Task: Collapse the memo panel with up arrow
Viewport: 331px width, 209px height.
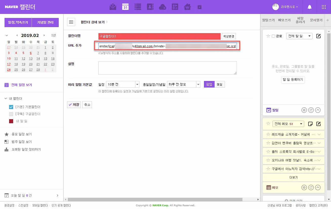Action: (318, 187)
